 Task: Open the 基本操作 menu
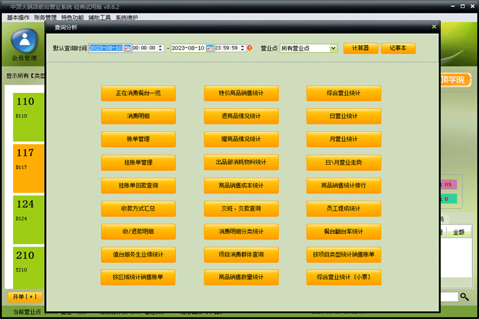click(18, 17)
